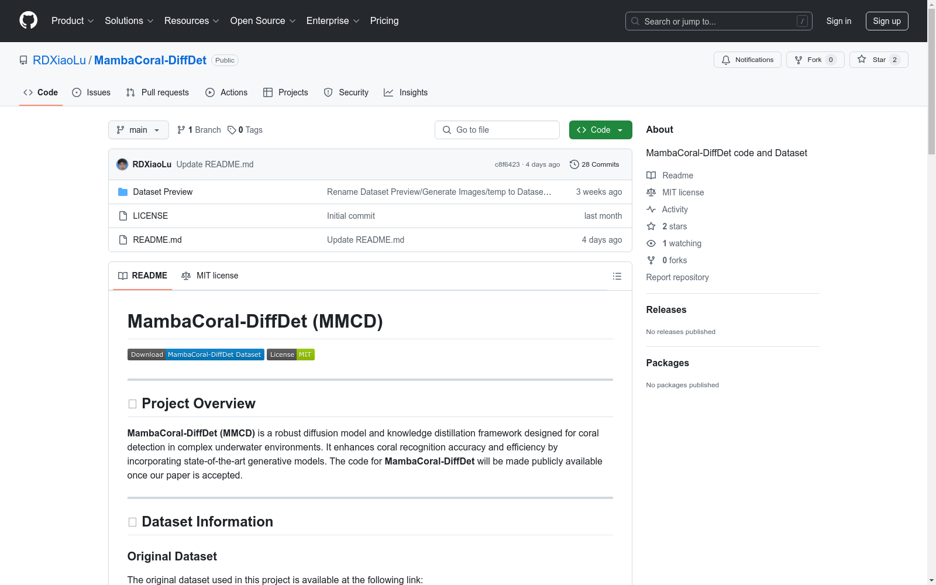Expand the Product menu
The width and height of the screenshot is (936, 585).
tap(73, 20)
